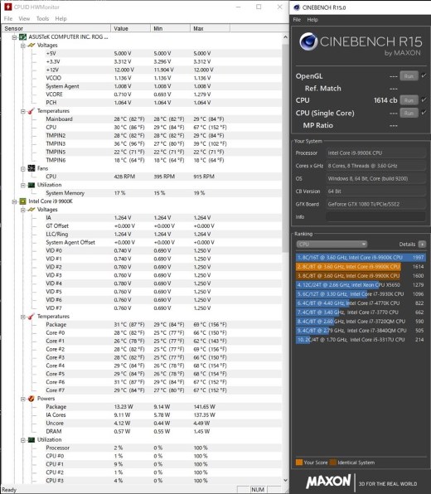Collapse the ASUSTeK COMPUTER INC. node

click(x=14, y=37)
